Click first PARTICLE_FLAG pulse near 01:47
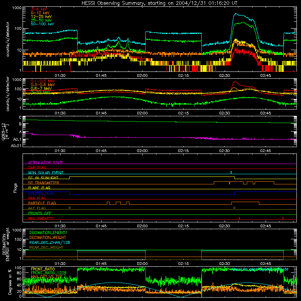This screenshot has height=301, width=301. pos(108,203)
